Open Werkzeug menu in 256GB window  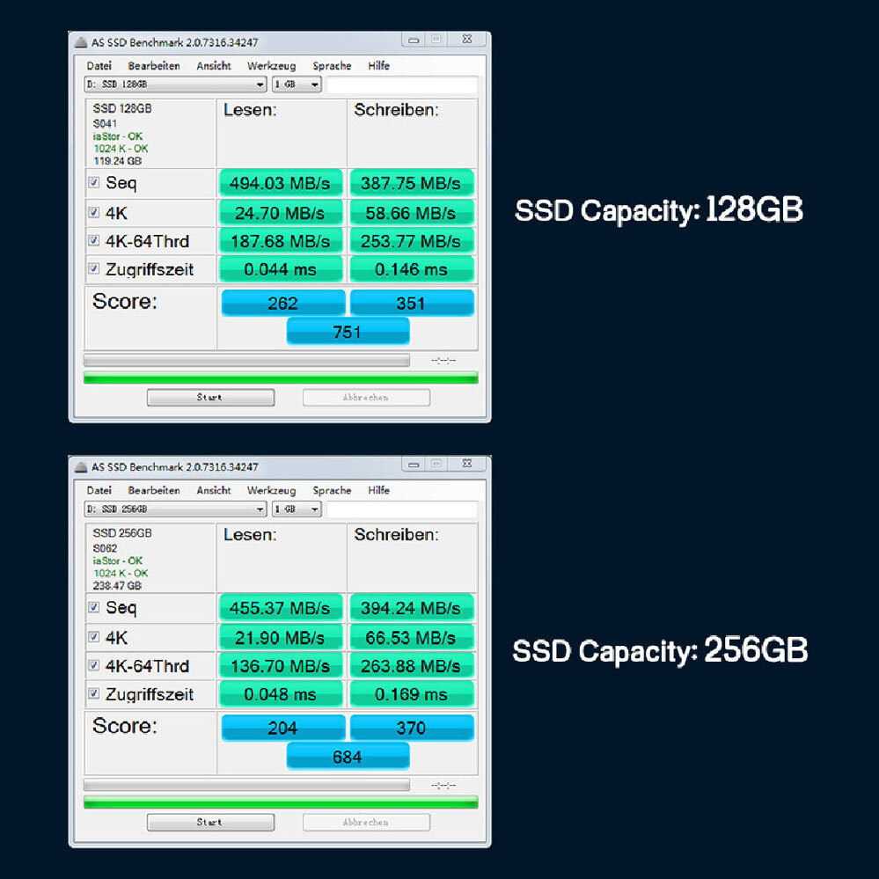click(271, 490)
